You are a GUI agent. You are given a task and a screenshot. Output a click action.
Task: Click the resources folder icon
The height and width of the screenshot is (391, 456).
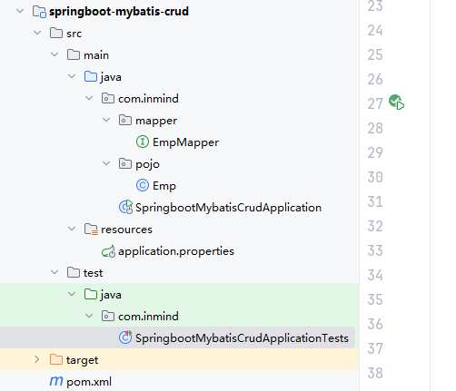tap(91, 230)
